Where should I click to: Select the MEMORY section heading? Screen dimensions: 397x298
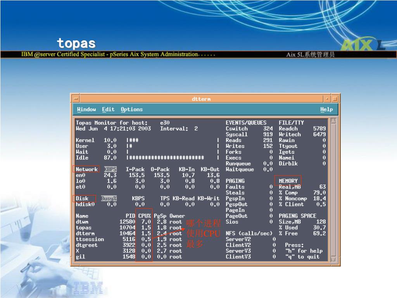click(288, 181)
